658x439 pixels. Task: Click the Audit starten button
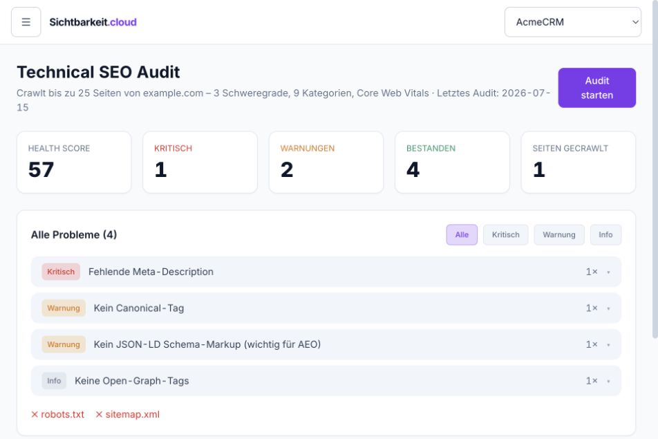[596, 88]
